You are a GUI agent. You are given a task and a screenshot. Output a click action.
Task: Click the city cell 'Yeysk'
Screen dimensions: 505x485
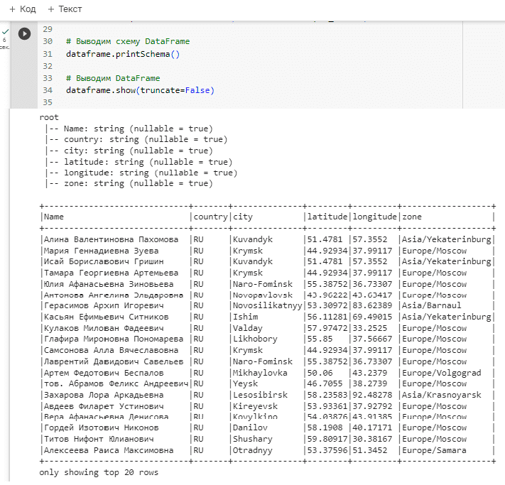click(x=246, y=384)
